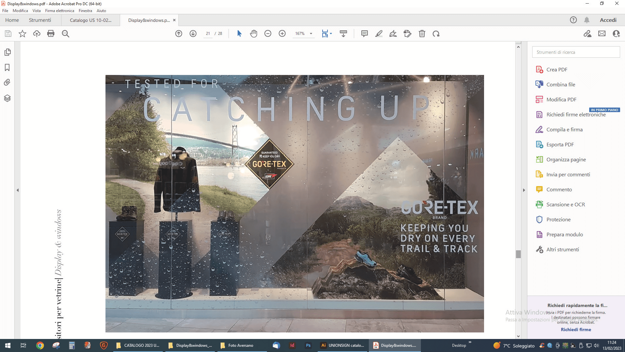Zoom out with the minus icon

(x=268, y=34)
